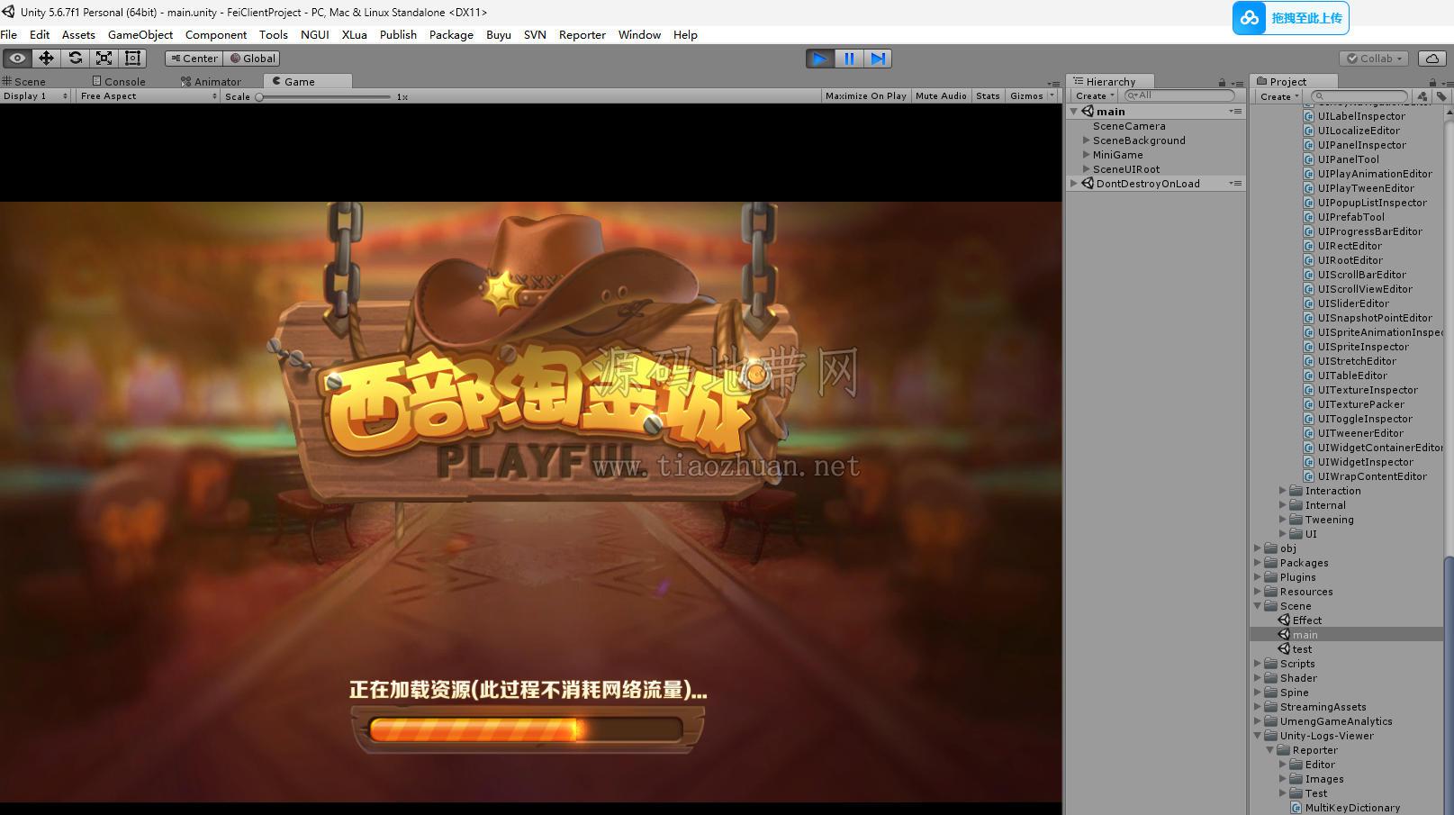This screenshot has width=1454, height=815.
Task: Open the Hierarchy panel options menu
Action: pyautogui.click(x=1237, y=83)
